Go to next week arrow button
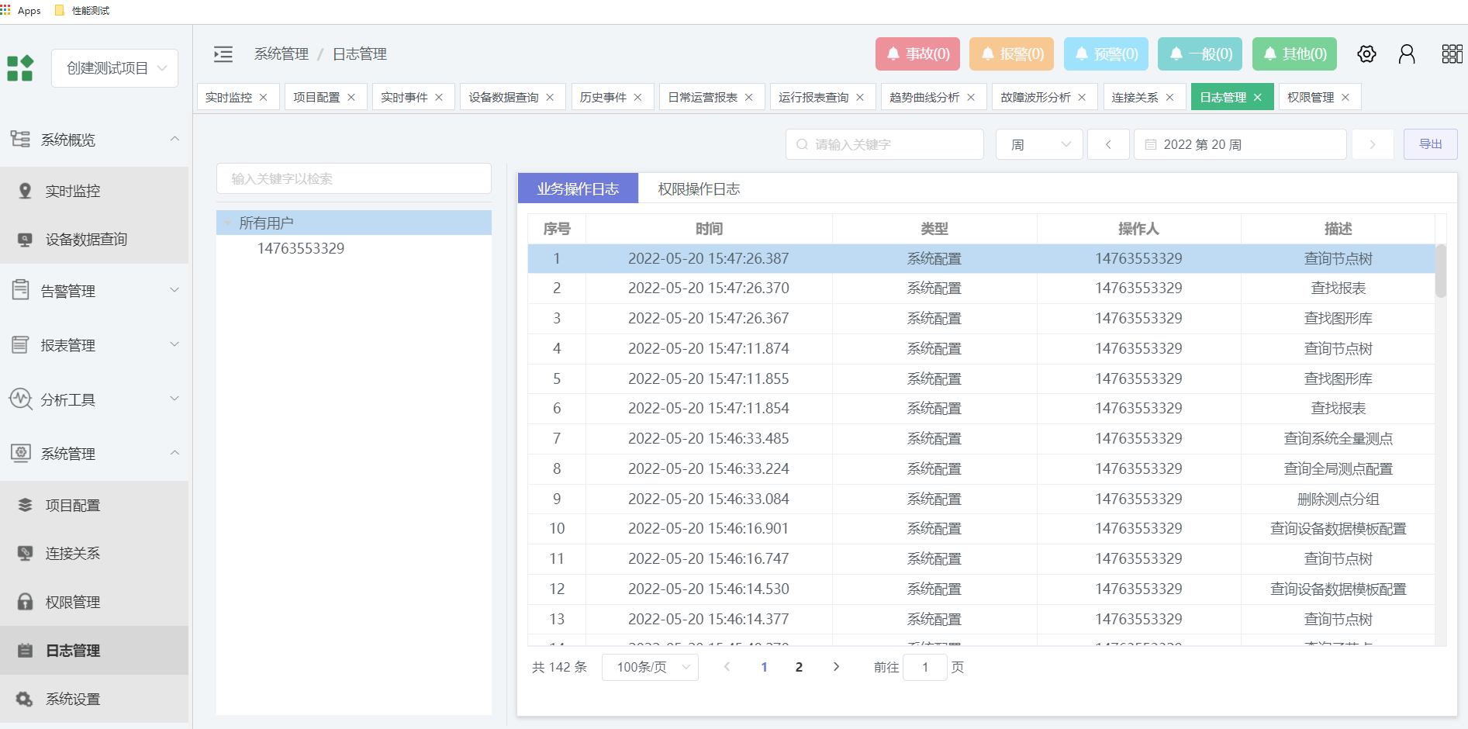Screen dimensions: 1468x729 [1373, 144]
